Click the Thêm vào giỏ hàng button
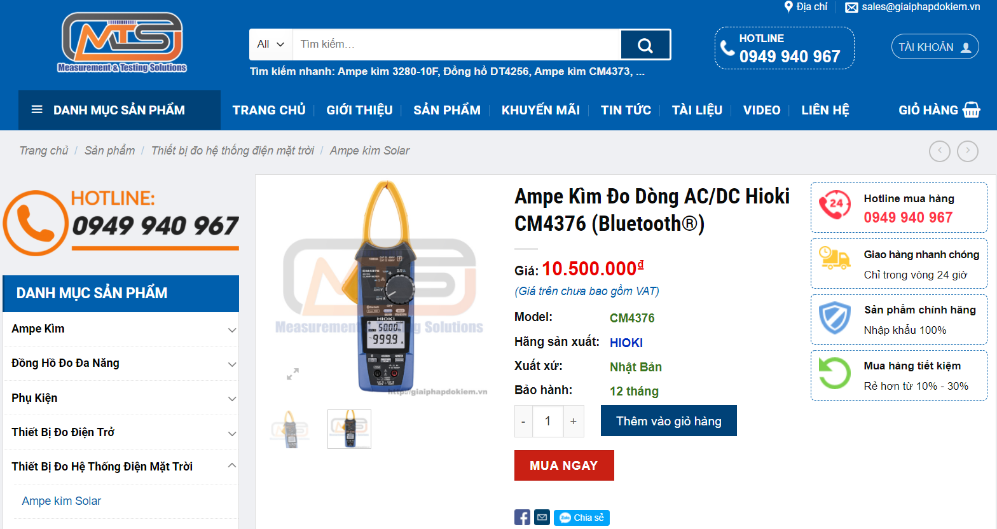997x529 pixels. pyautogui.click(x=668, y=420)
